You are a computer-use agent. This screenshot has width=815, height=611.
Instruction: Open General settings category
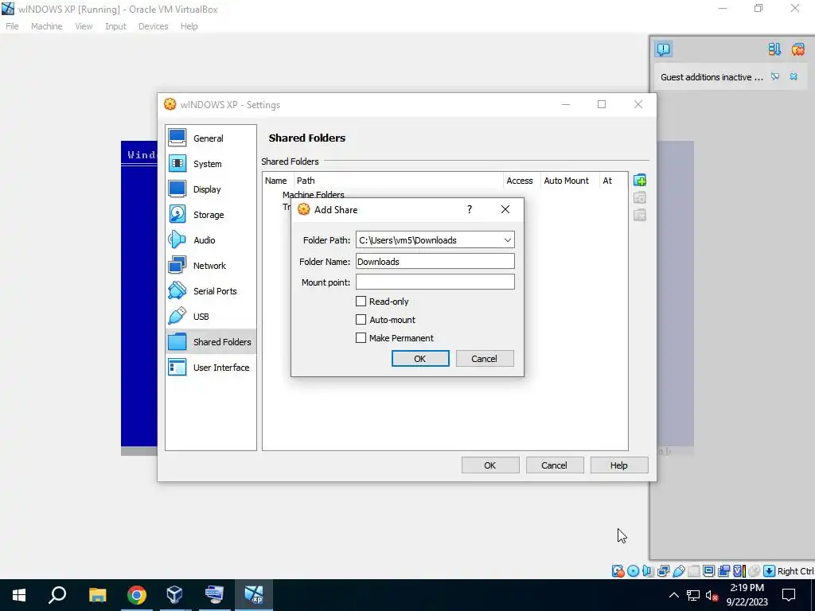tap(210, 138)
